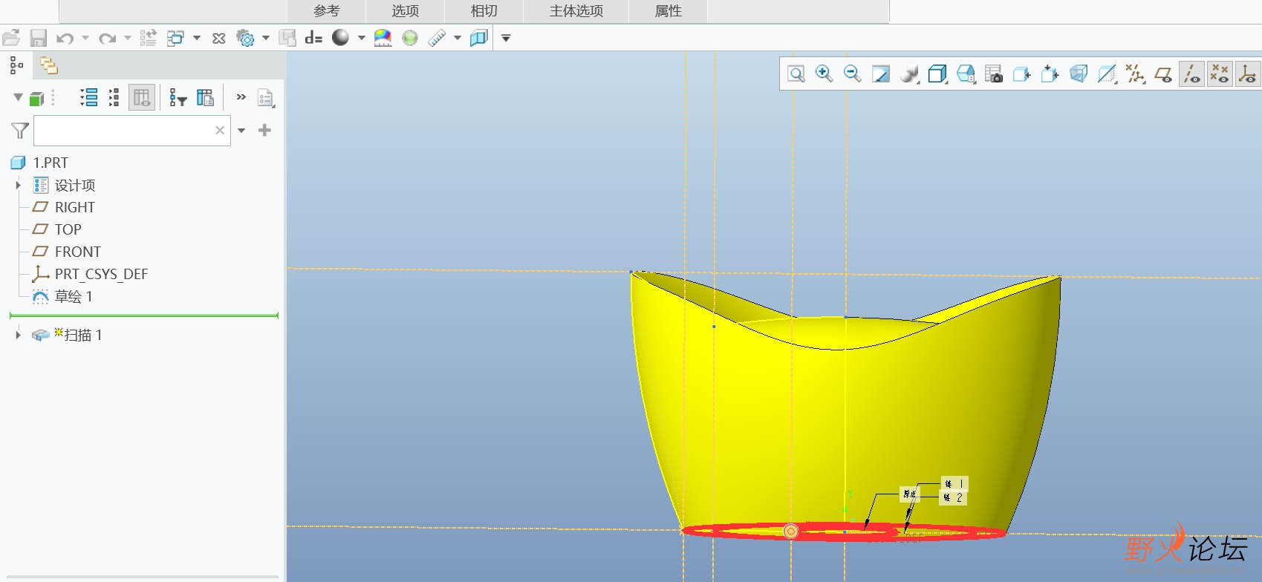Click the Repaint screen icon

coord(881,73)
